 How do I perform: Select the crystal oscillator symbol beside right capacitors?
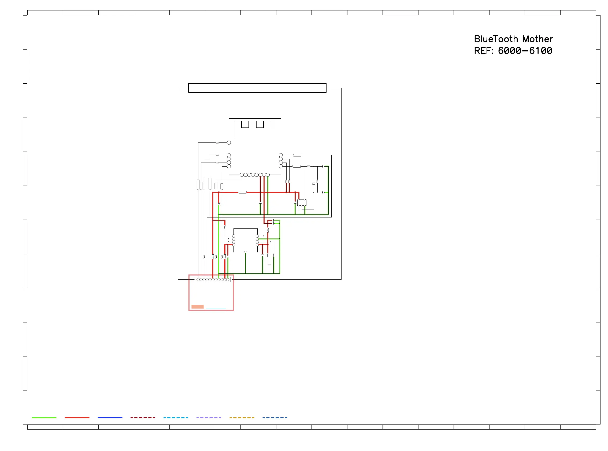[314, 183]
